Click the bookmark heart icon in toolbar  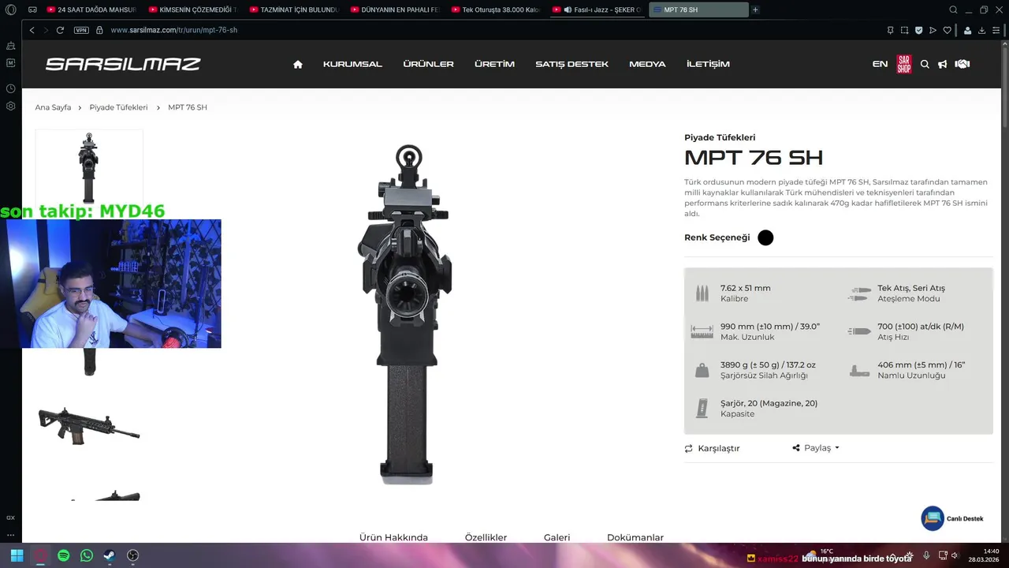(947, 30)
